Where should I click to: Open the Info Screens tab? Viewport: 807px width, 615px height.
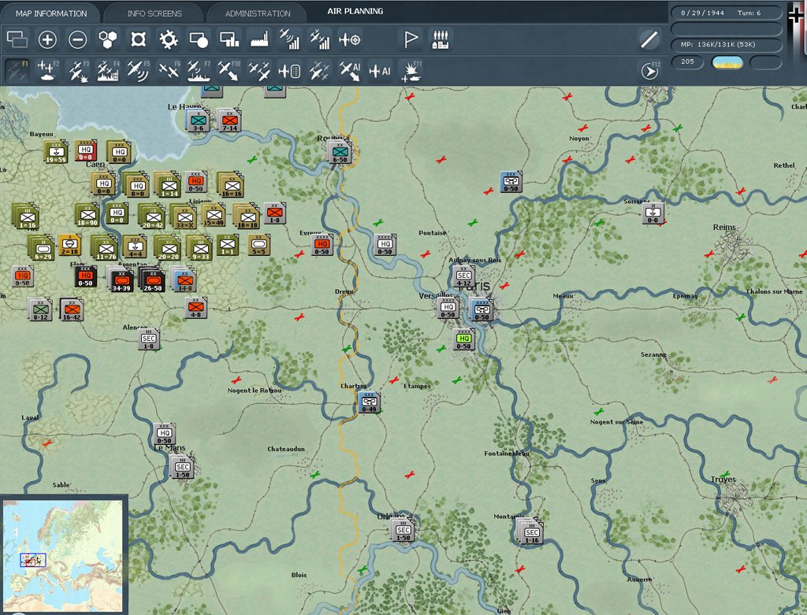(154, 13)
